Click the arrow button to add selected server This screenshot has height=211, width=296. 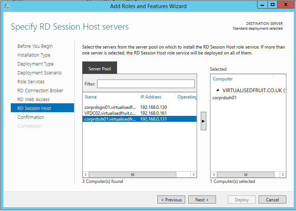(x=203, y=121)
